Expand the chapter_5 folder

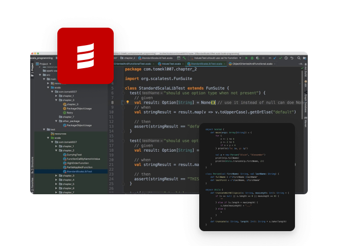(56, 184)
